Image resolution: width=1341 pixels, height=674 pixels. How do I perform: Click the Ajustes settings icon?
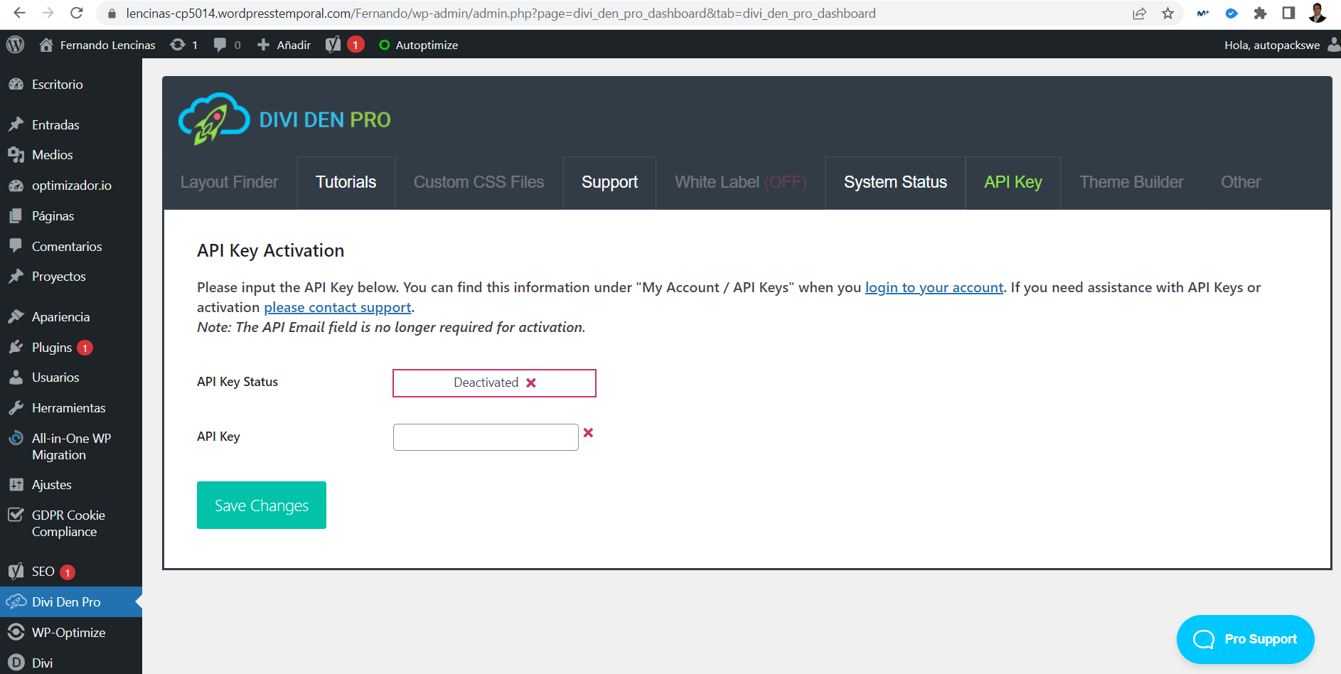pyautogui.click(x=16, y=484)
